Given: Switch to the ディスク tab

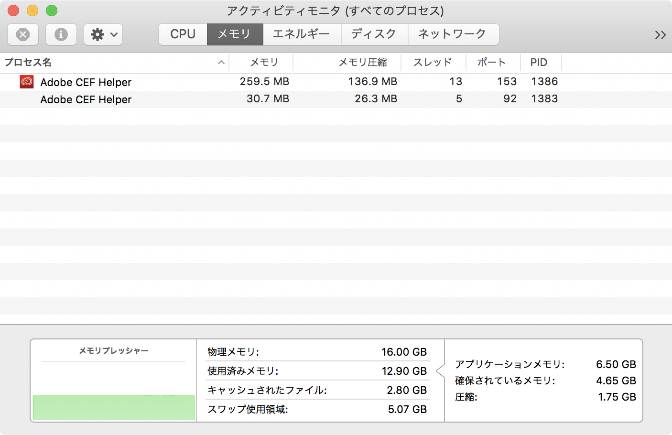Looking at the screenshot, I should [x=374, y=34].
